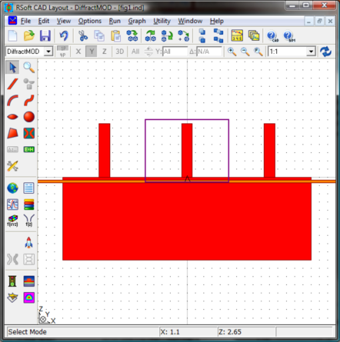Switch on the 3D view mode
This screenshot has height=342, width=340.
pos(119,51)
